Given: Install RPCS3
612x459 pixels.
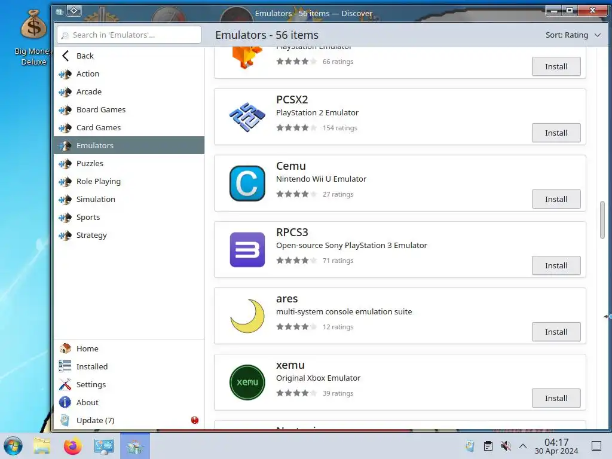Looking at the screenshot, I should [556, 266].
